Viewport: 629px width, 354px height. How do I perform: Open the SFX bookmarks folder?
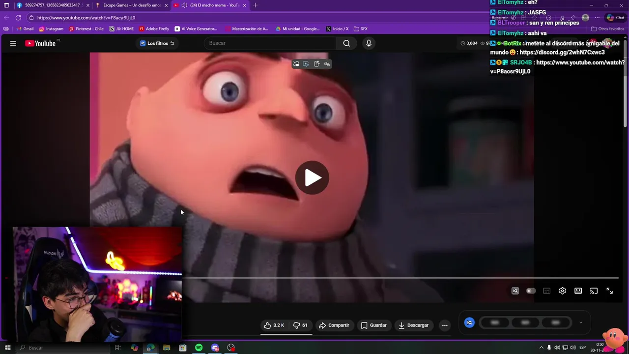[x=361, y=29]
